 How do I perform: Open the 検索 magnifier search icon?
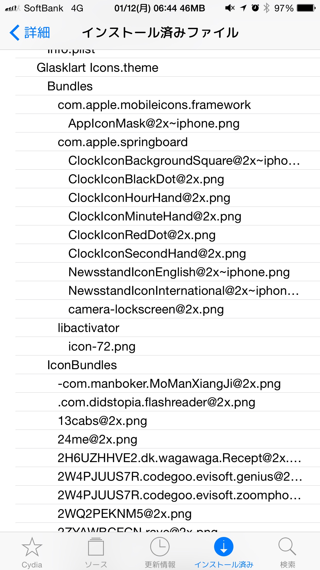tap(287, 547)
